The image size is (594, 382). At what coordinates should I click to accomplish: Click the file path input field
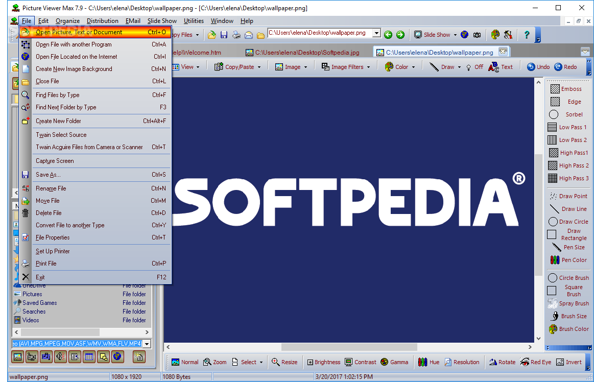(x=320, y=33)
